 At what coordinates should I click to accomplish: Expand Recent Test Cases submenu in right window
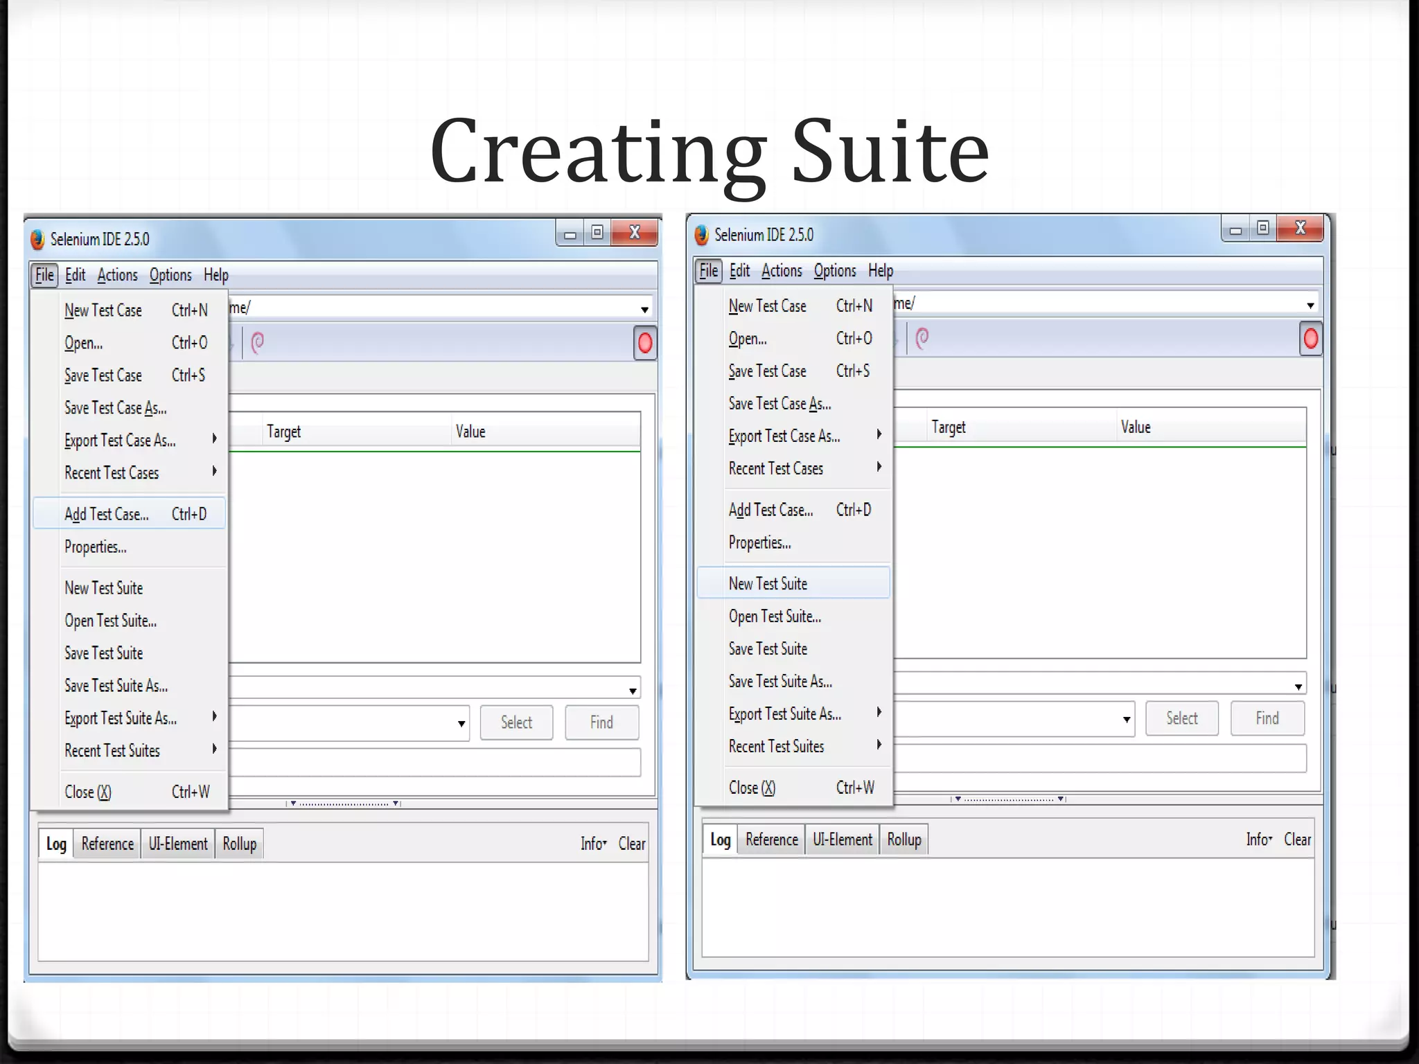tap(793, 469)
